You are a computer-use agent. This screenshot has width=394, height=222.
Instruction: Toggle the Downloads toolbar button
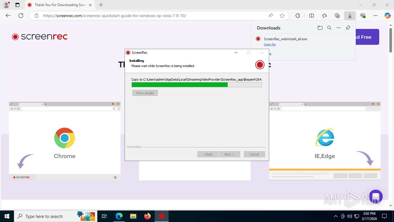(350, 16)
